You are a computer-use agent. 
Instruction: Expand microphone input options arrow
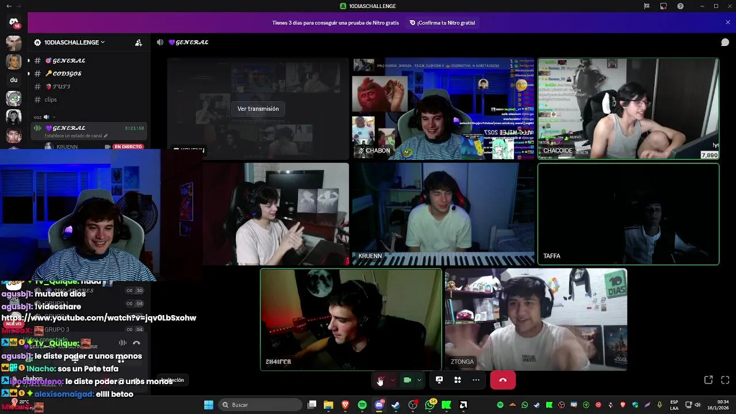pos(393,380)
